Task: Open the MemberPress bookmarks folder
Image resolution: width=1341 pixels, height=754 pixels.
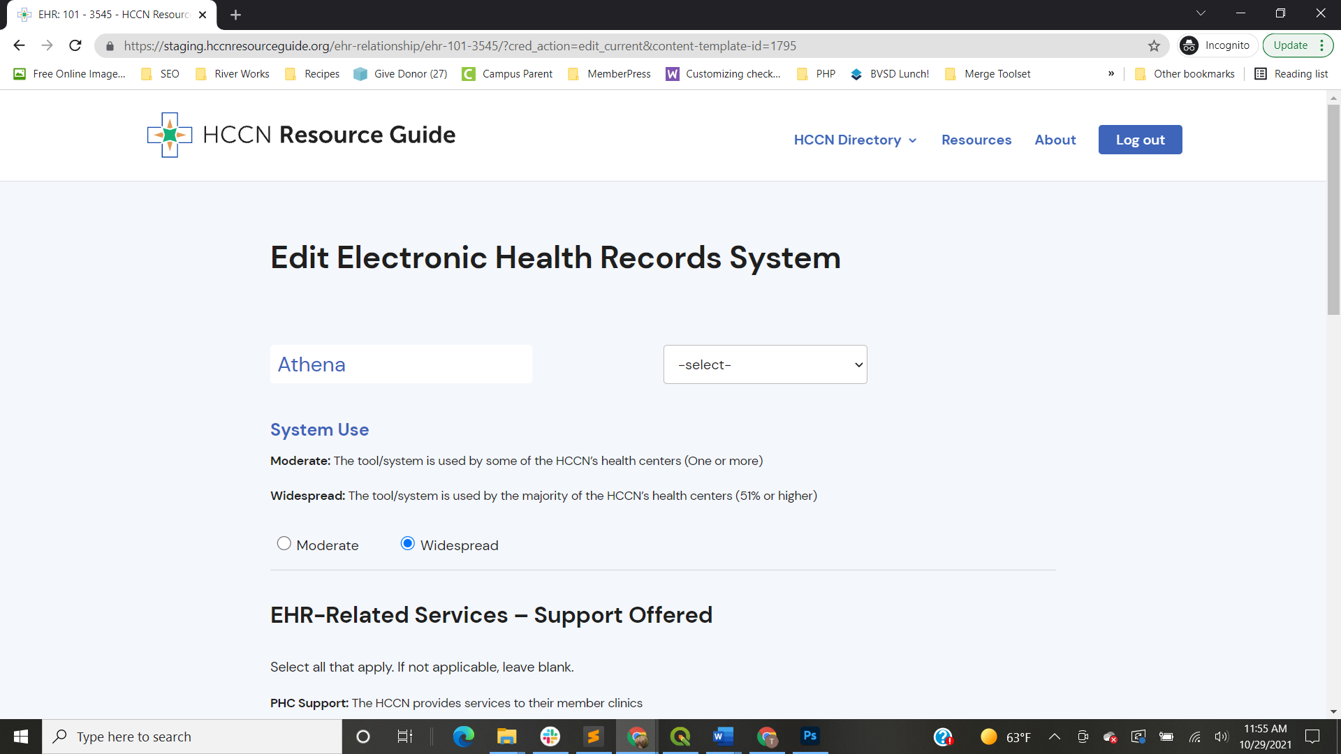Action: pyautogui.click(x=610, y=74)
